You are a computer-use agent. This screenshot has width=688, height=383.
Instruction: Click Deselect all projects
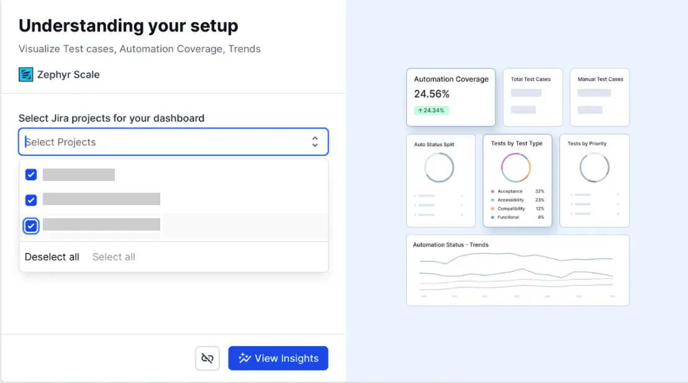(52, 257)
